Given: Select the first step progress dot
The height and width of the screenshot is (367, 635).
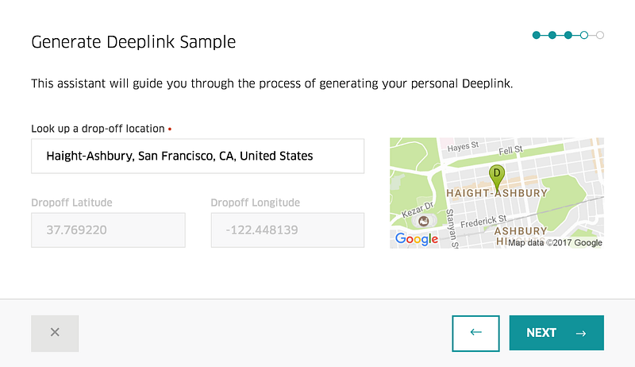Looking at the screenshot, I should pos(537,35).
